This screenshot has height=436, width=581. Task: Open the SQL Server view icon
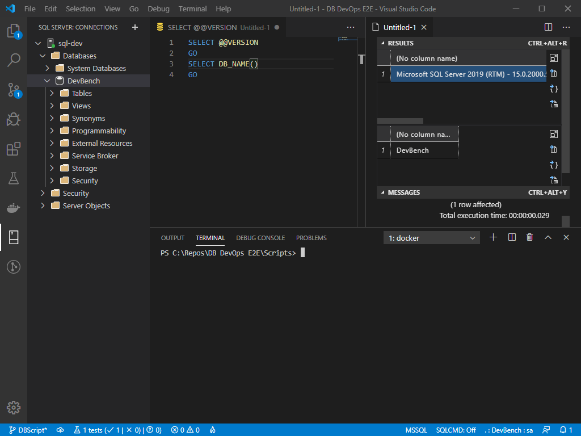14,237
